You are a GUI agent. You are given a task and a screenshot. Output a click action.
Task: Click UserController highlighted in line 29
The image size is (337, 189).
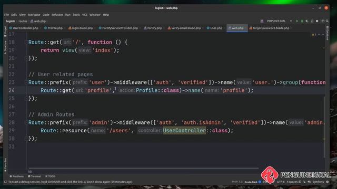[x=184, y=131]
